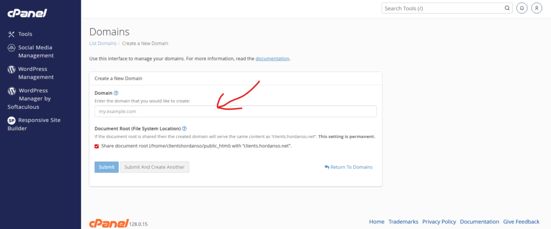Image resolution: width=551 pixels, height=229 pixels.
Task: Click the search magnifier icon
Action: [506, 9]
